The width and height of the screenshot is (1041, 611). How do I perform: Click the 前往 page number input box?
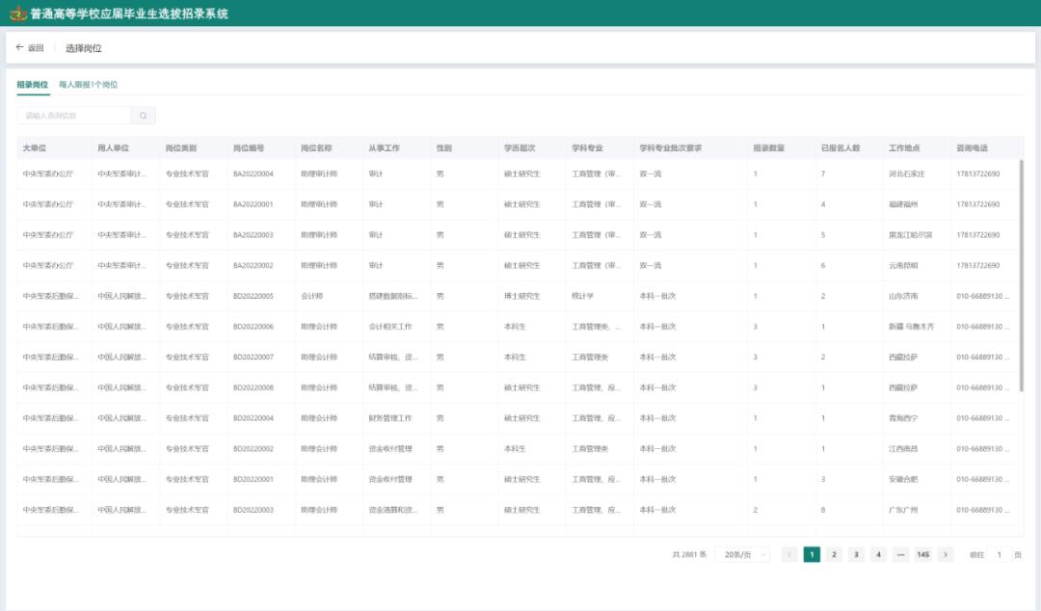click(999, 554)
